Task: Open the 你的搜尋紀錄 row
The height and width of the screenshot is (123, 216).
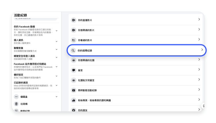Action: click(136, 50)
